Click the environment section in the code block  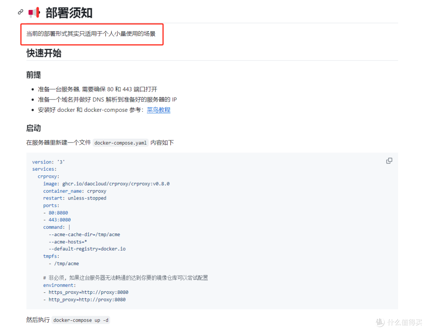pyautogui.click(x=59, y=285)
